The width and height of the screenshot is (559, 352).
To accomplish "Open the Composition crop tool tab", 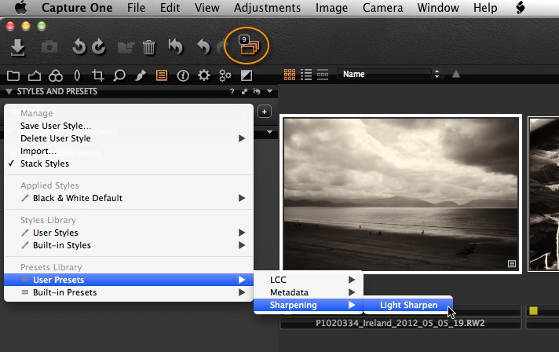I will tap(97, 75).
